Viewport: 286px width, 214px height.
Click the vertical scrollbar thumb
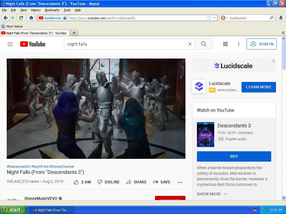(283, 55)
